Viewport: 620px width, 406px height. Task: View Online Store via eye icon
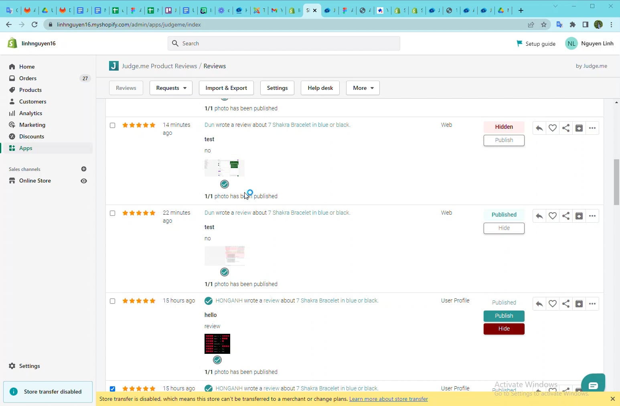(84, 181)
